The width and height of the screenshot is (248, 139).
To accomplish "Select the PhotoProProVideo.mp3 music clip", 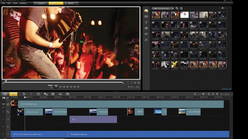I will click(149, 134).
